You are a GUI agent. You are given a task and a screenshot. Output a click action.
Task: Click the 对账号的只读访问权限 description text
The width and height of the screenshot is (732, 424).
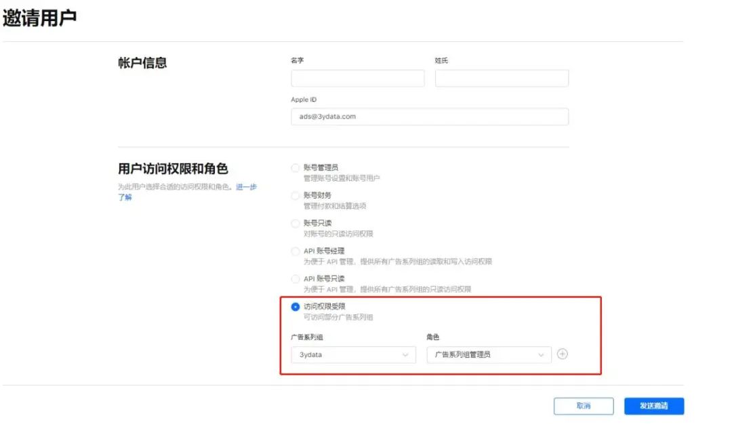click(x=338, y=234)
